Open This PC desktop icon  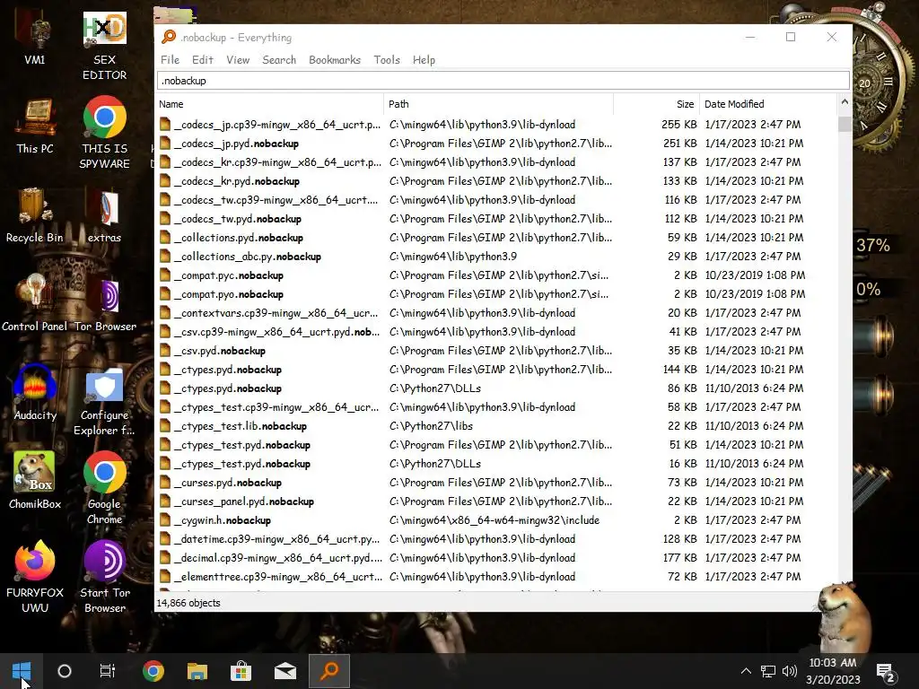tap(35, 127)
